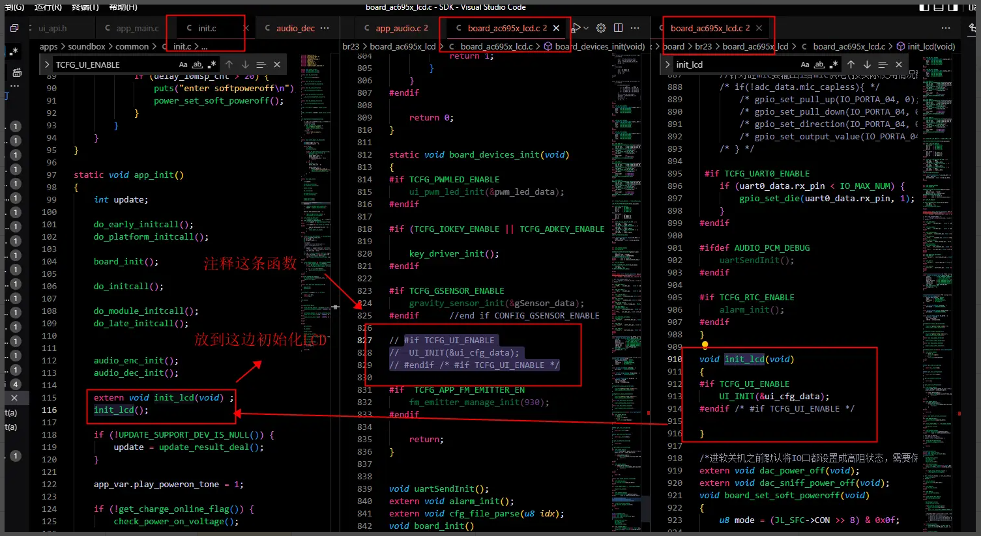Go to previous match for init_lcd
This screenshot has height=536, width=981.
coord(851,64)
